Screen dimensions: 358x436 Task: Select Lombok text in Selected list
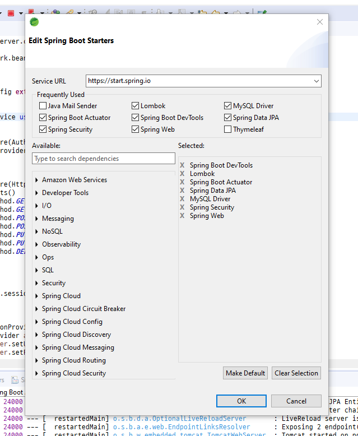pyautogui.click(x=202, y=174)
